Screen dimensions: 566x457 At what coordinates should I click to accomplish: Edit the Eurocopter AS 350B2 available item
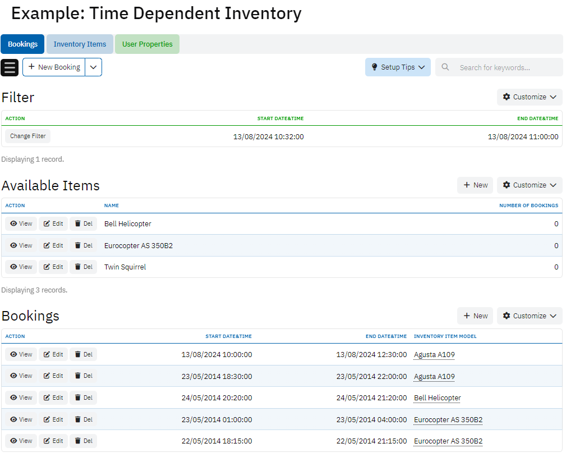pos(53,245)
